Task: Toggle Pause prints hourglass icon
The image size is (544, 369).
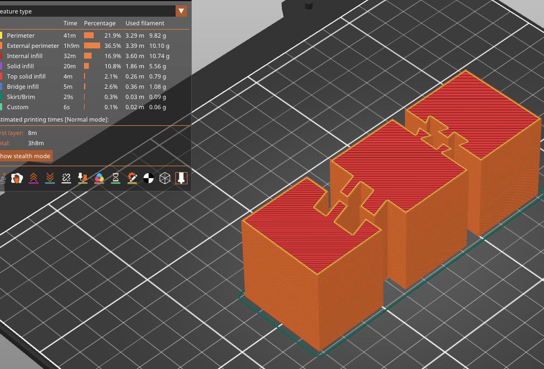Action: click(x=115, y=178)
